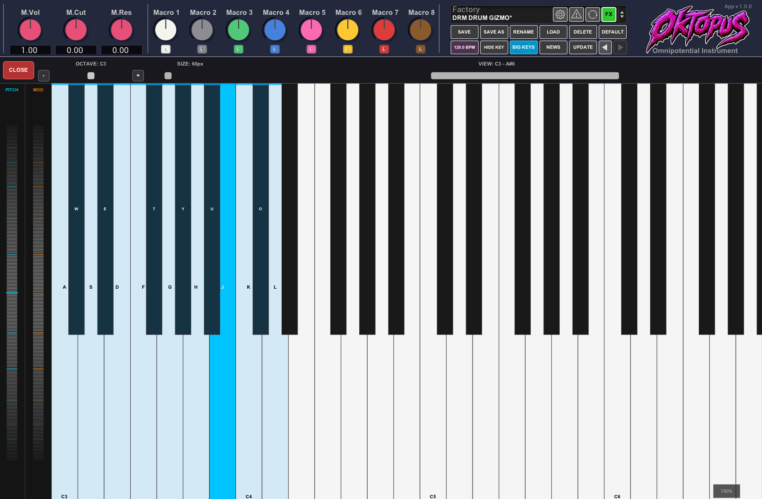Click the M.Vol knob
Viewport: 762px width, 499px height.
(x=30, y=30)
